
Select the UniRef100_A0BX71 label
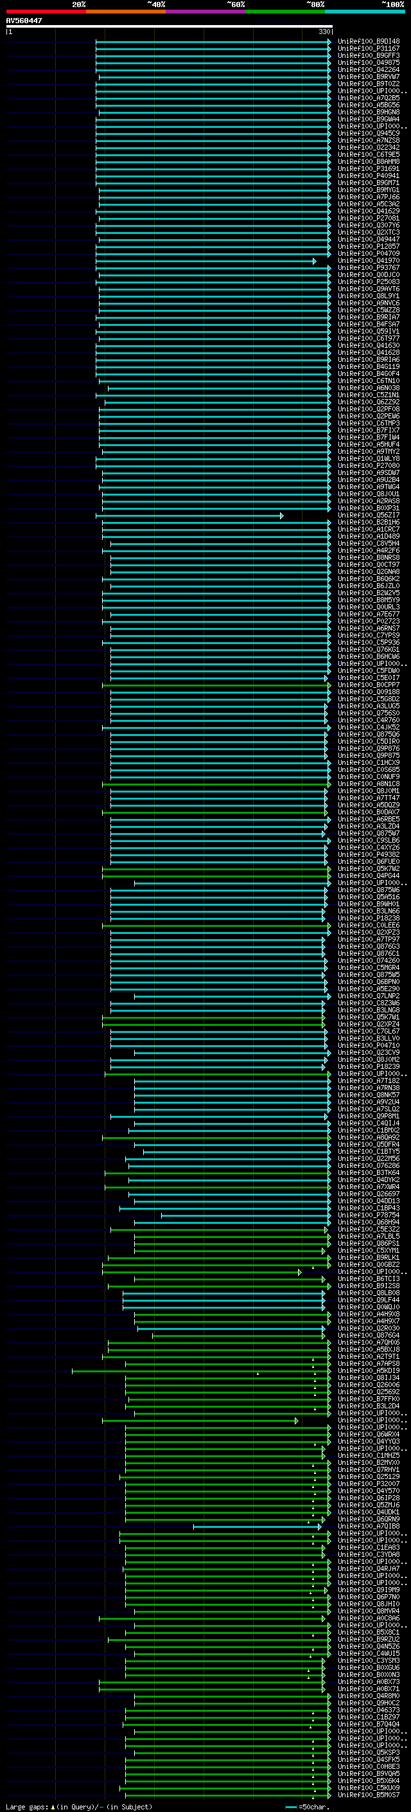point(369,1689)
